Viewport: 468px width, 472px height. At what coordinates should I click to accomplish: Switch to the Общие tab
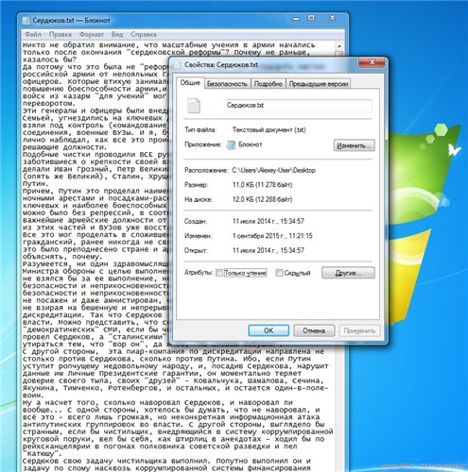pyautogui.click(x=190, y=83)
